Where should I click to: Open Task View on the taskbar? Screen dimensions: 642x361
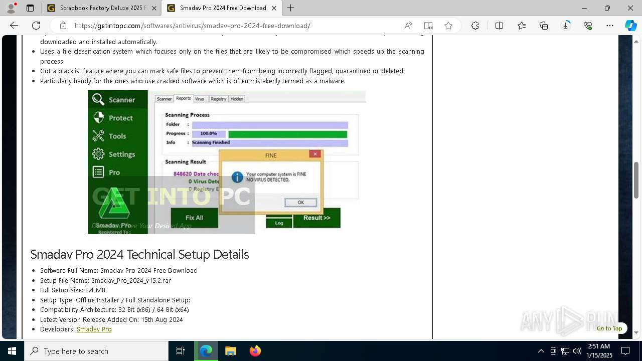click(181, 351)
